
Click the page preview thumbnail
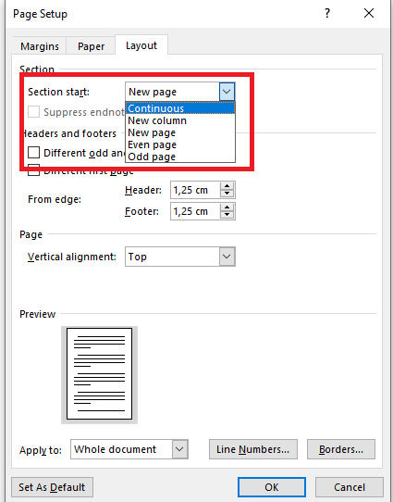click(99, 373)
